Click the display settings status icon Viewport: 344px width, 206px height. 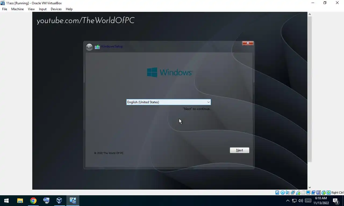308,193
